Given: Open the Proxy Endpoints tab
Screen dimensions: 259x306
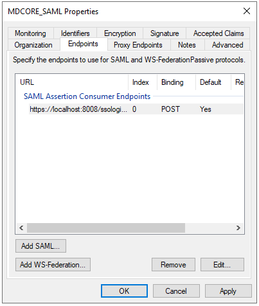Looking at the screenshot, I should tap(138, 45).
